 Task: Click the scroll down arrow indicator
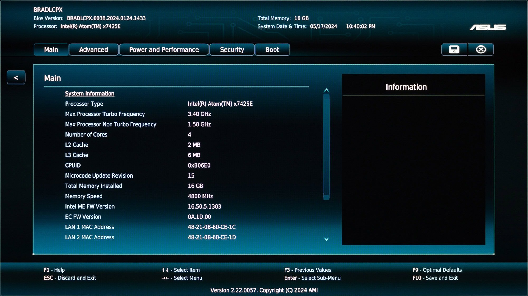pyautogui.click(x=326, y=239)
